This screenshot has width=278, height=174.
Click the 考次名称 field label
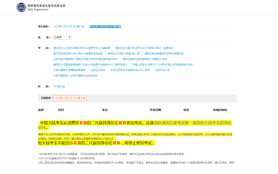(44, 27)
